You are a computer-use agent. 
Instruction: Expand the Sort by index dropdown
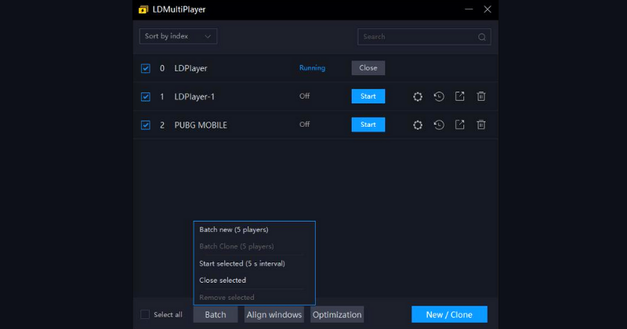pos(178,36)
